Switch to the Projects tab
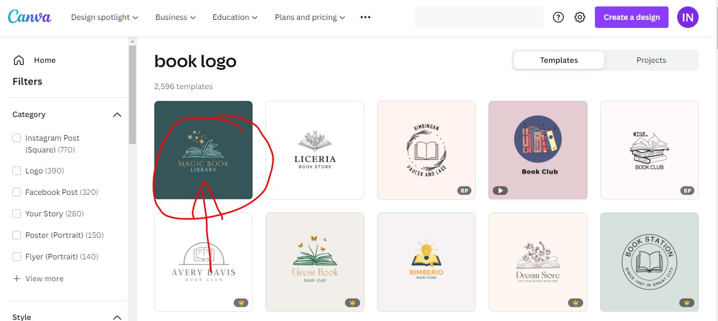Viewport: 718px width, 321px height. point(651,60)
